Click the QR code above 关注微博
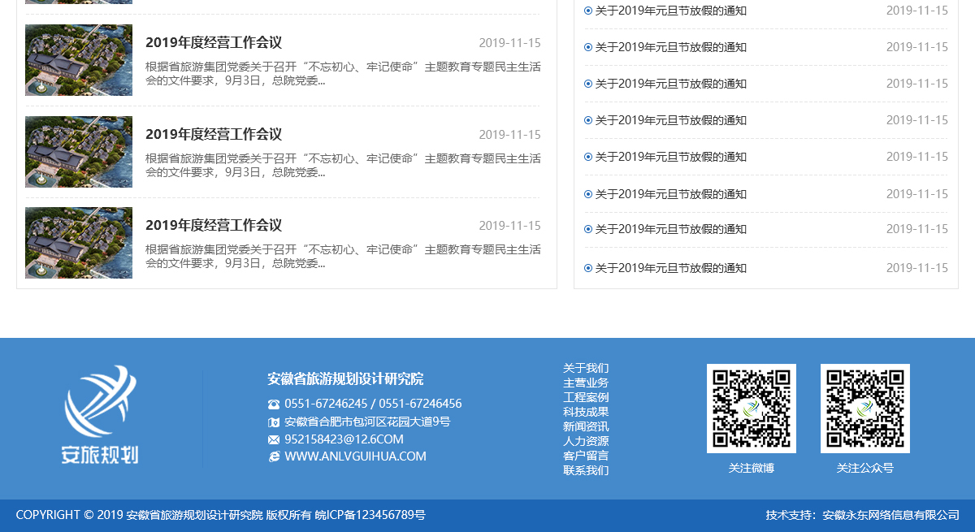 (x=751, y=408)
